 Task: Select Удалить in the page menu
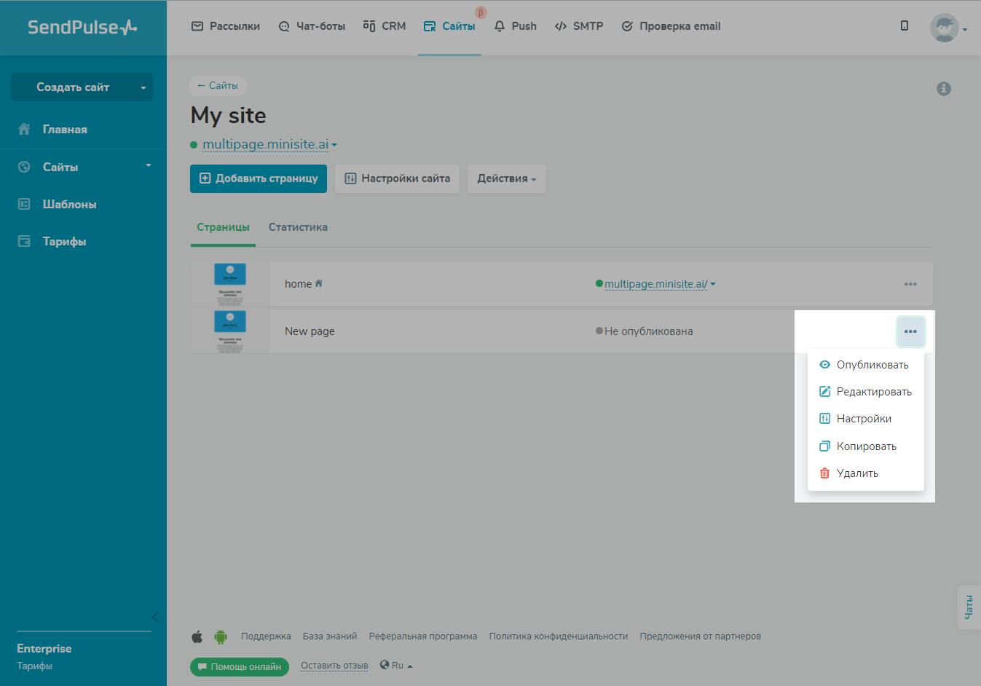tap(865, 473)
